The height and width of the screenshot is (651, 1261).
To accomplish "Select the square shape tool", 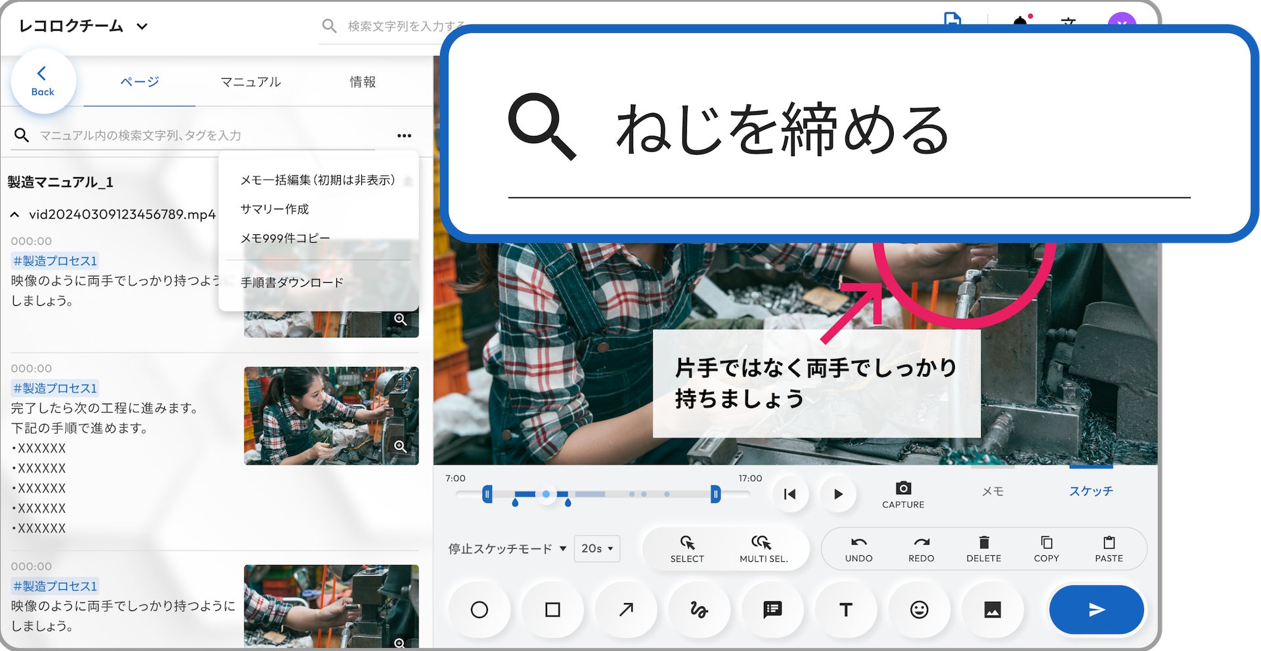I will coord(553,610).
